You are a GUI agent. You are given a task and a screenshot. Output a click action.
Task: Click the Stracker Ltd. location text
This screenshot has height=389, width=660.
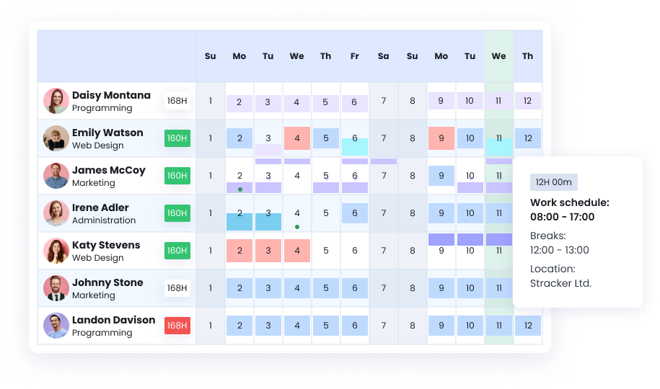click(560, 283)
